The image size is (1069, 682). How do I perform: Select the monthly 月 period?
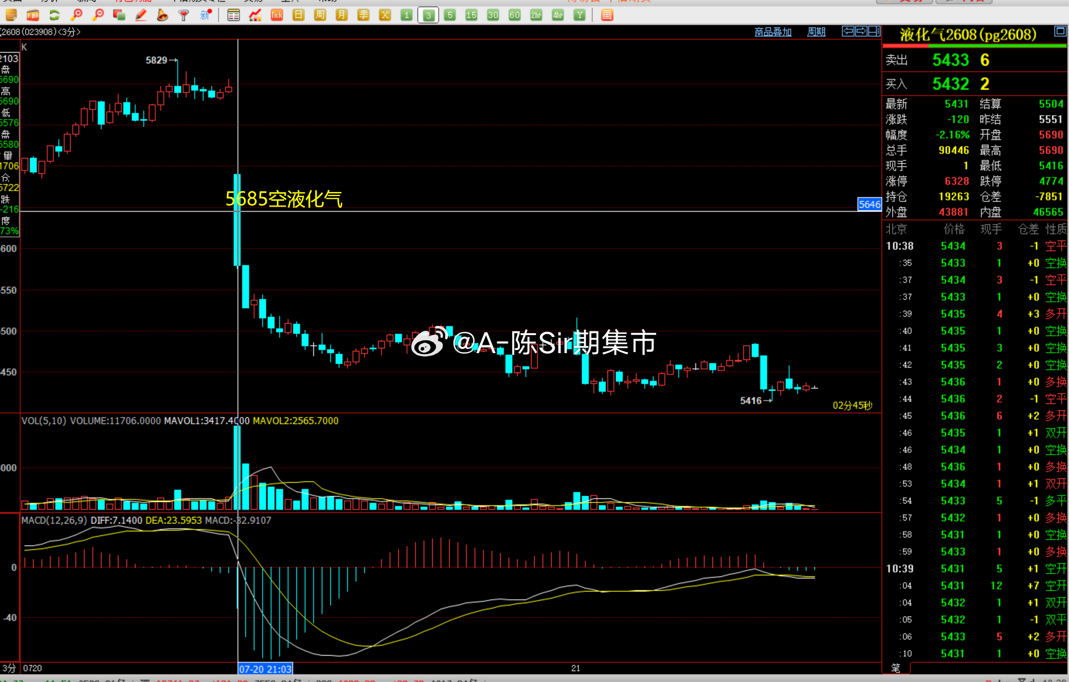342,15
